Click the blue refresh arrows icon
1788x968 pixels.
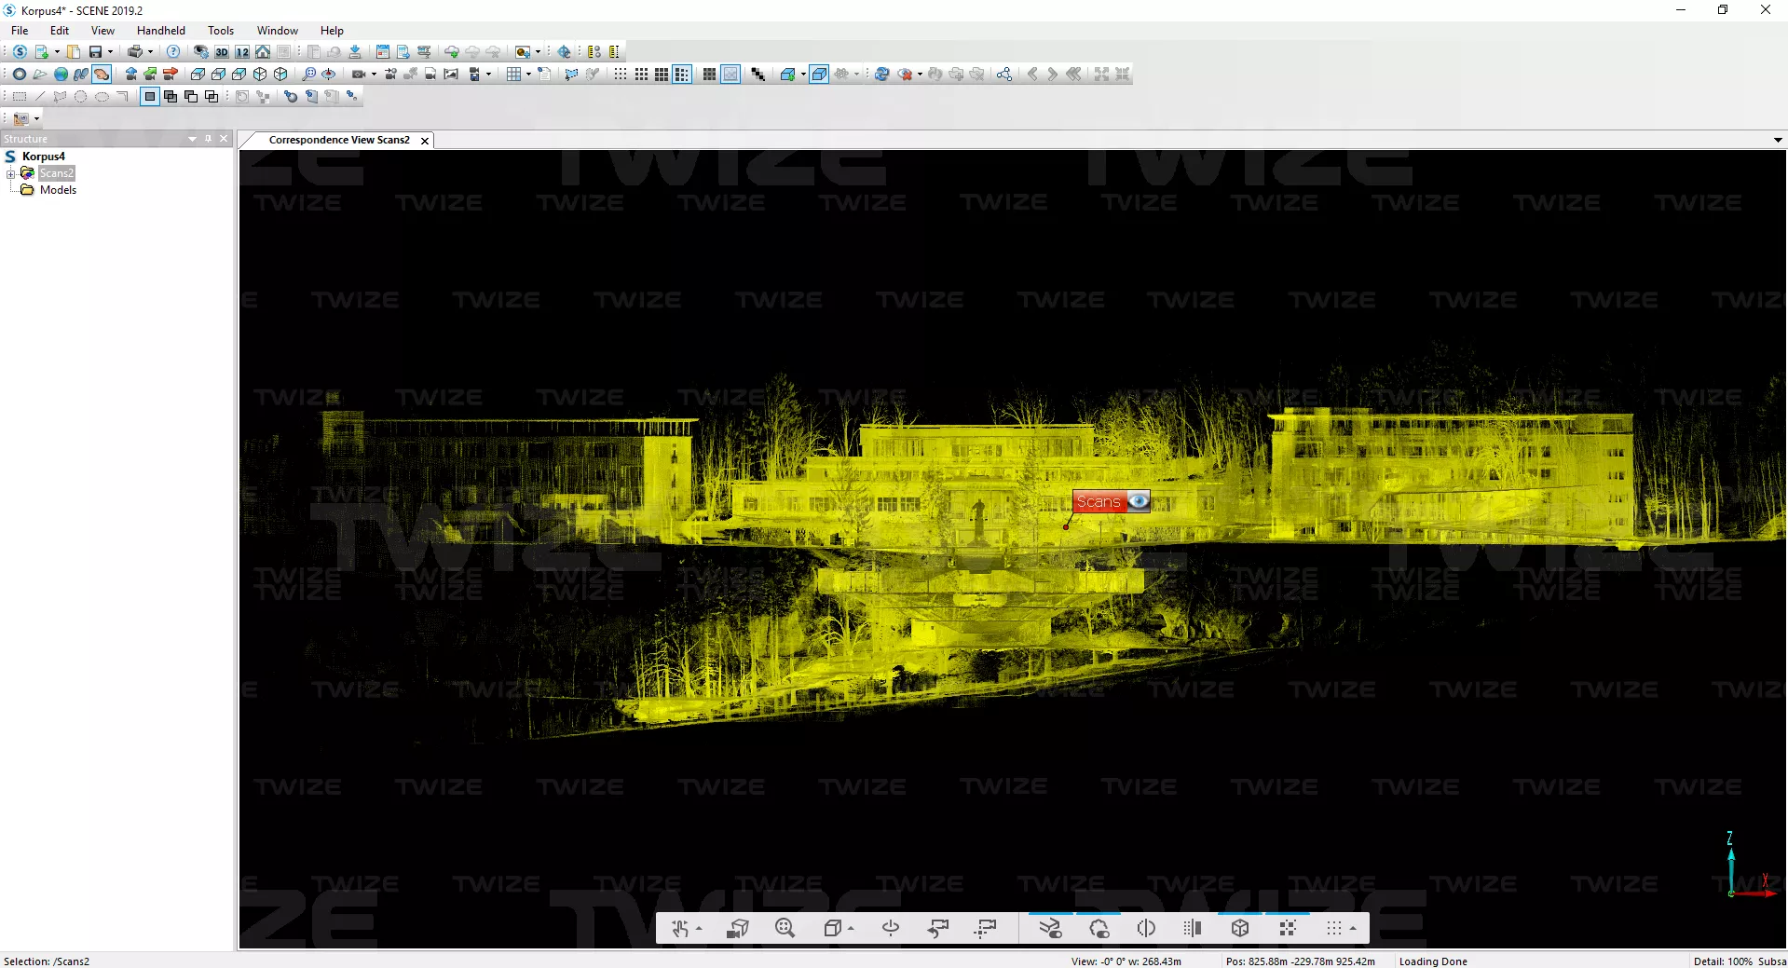click(x=881, y=75)
